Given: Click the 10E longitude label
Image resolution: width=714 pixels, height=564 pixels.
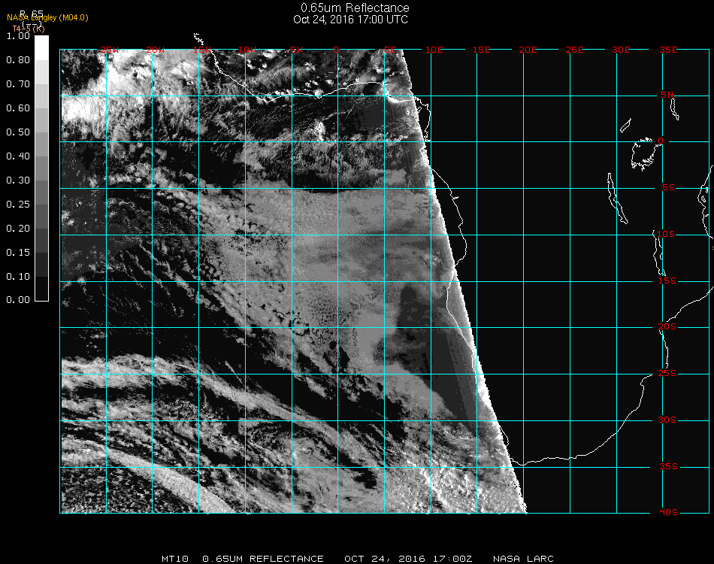Looking at the screenshot, I should (434, 50).
